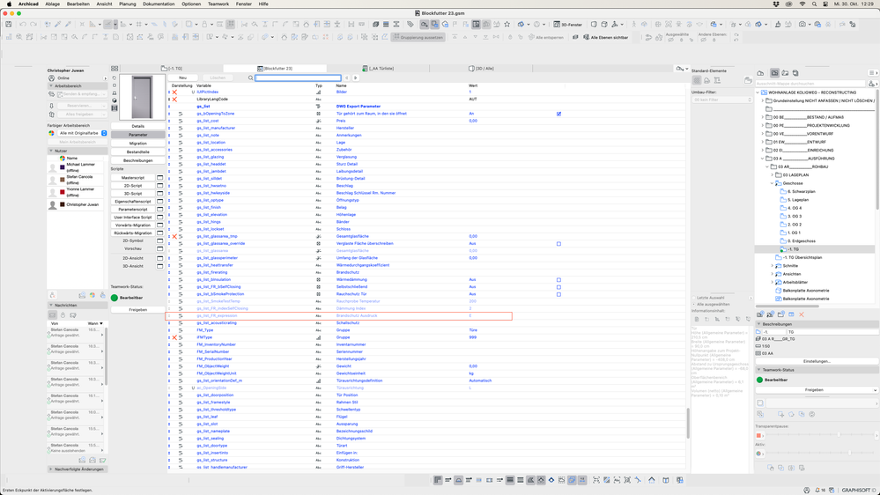This screenshot has height=495, width=880.
Task: Click the red X on the iFMType row
Action: click(174, 337)
